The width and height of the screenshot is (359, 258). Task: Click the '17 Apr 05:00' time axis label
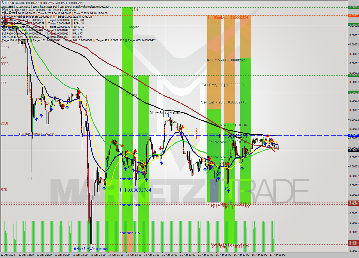click(x=277, y=255)
